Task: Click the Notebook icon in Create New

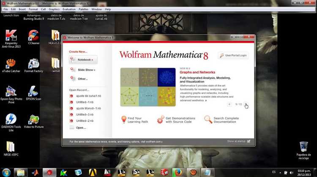Action: tap(73, 60)
